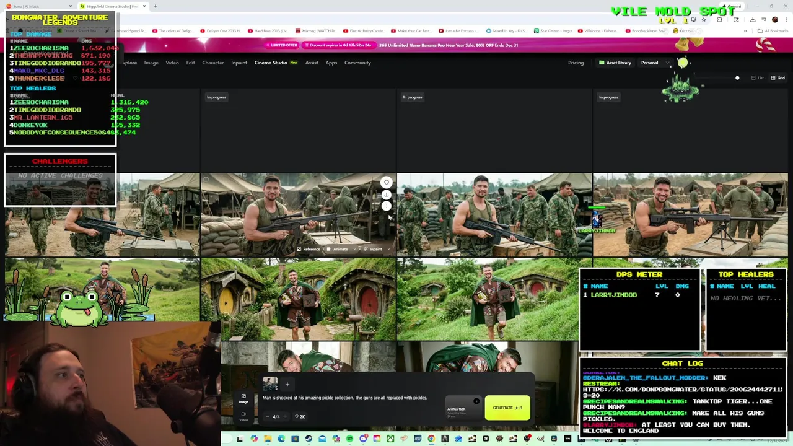Open Discord from the taskbar
793x446 pixels.
pyautogui.click(x=363, y=439)
